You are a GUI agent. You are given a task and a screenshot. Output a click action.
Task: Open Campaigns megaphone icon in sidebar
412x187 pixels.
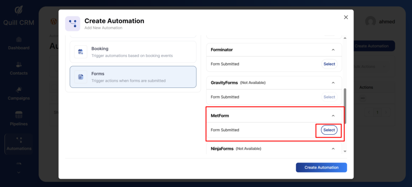pyautogui.click(x=19, y=89)
